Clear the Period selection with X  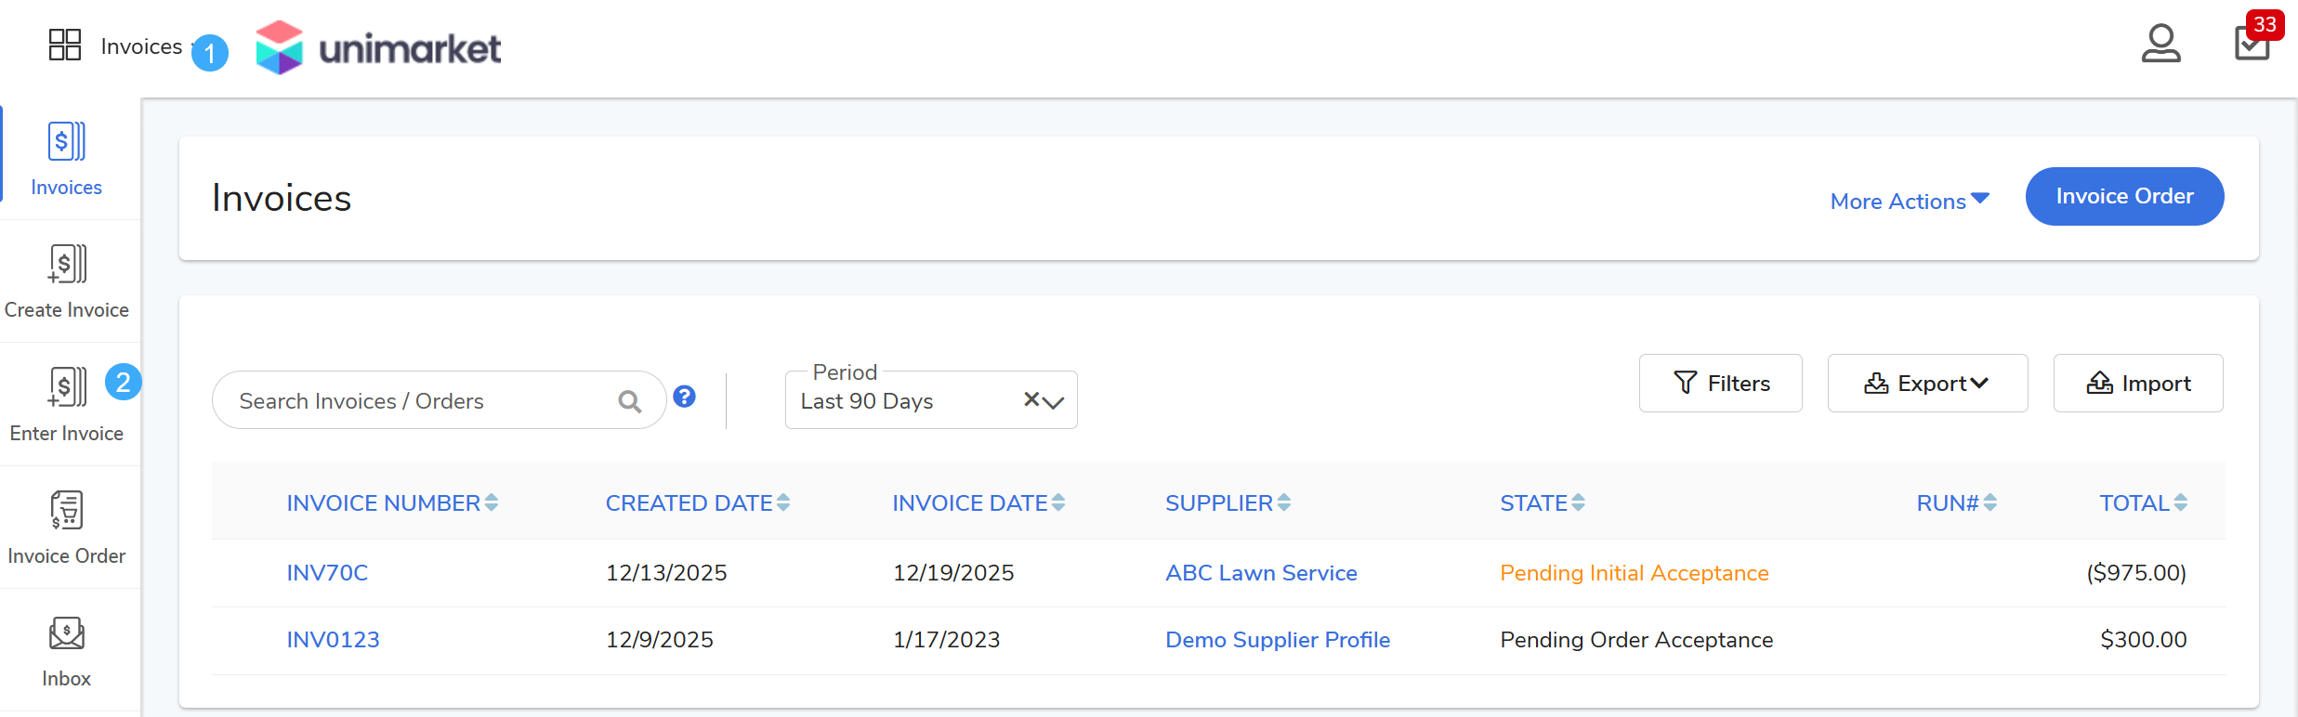[1031, 399]
